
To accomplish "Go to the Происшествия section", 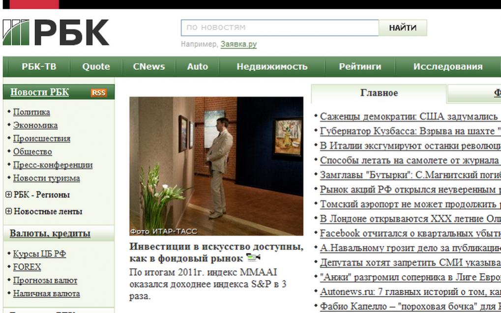I will point(41,139).
